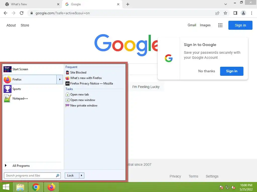257x192 pixels.
Task: Launch Notepad++ from start menu
Action: [x=33, y=98]
